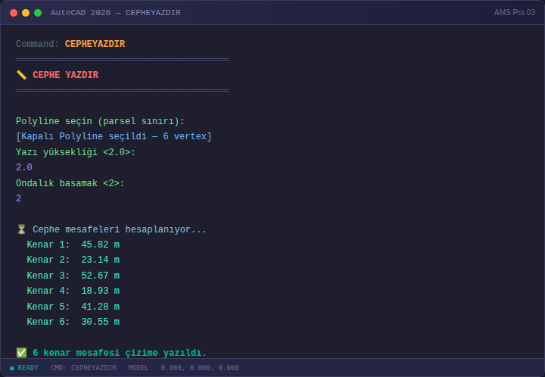Click the ruler icon beside CEPHE YAZDIR
Viewport: 545px width, 377px height.
[21, 75]
